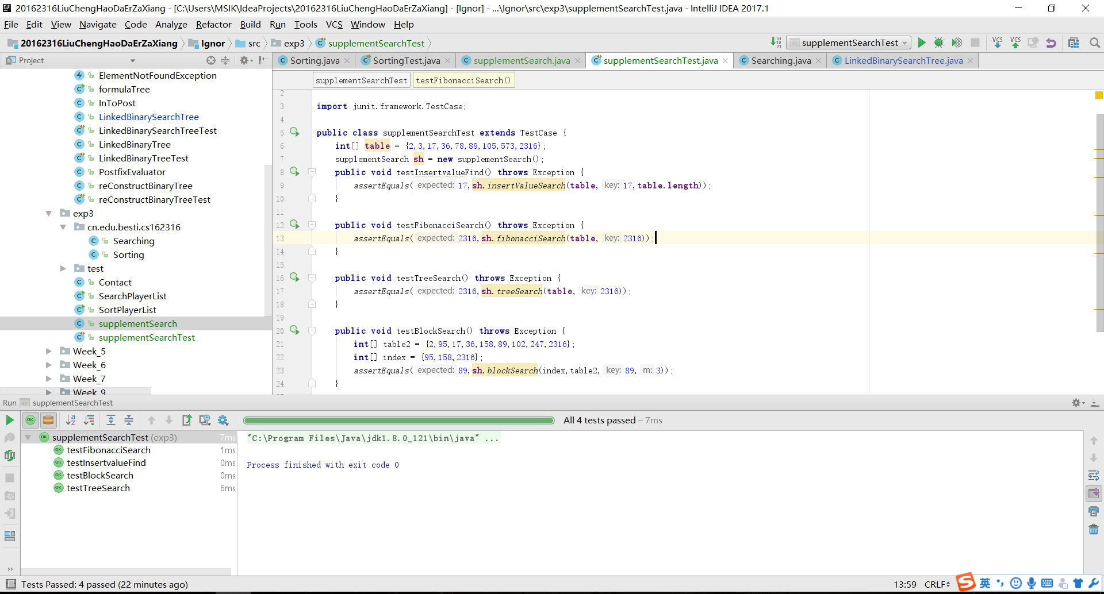Image resolution: width=1104 pixels, height=594 pixels.
Task: Open Project Structure icon
Action: pos(1074,43)
